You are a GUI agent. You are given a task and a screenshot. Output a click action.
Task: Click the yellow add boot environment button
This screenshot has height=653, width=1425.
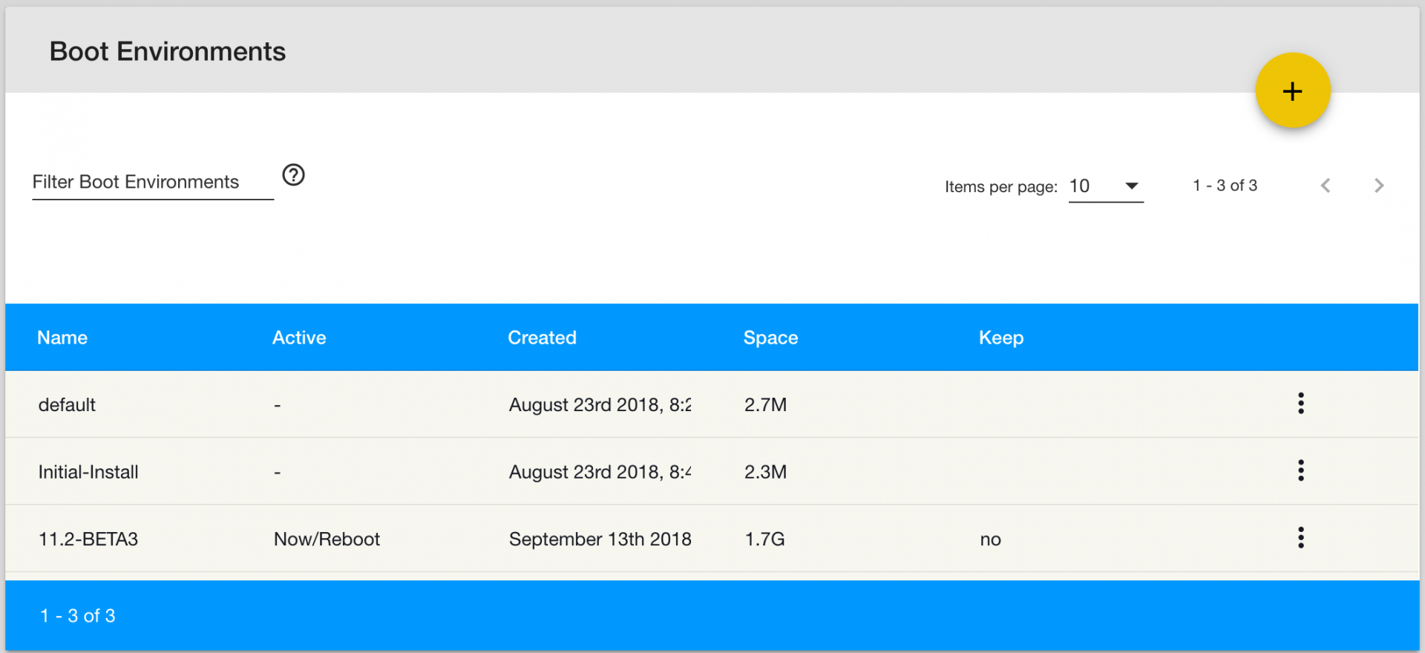point(1292,91)
